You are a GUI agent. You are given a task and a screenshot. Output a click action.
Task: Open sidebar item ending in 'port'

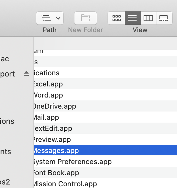coord(7,74)
